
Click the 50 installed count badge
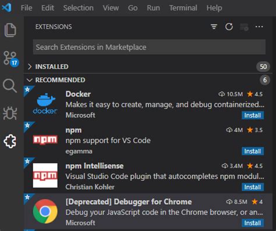(x=263, y=66)
